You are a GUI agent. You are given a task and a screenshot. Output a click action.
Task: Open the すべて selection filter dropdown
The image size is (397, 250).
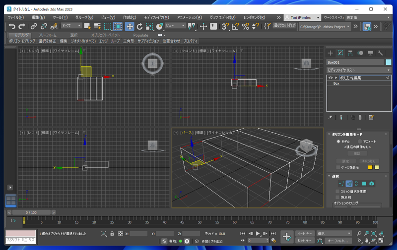click(71, 26)
